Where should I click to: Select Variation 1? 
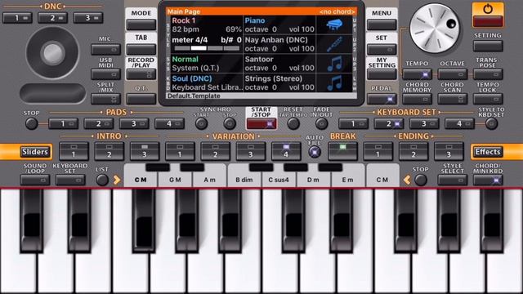pyautogui.click(x=180, y=151)
